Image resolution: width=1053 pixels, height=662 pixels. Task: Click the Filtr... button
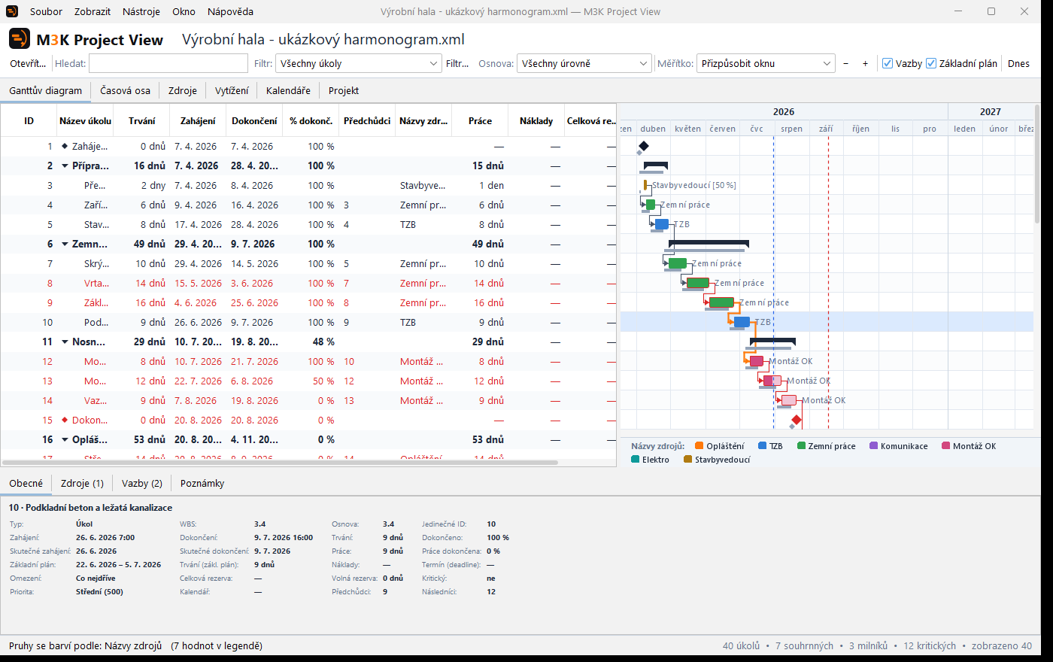[457, 63]
